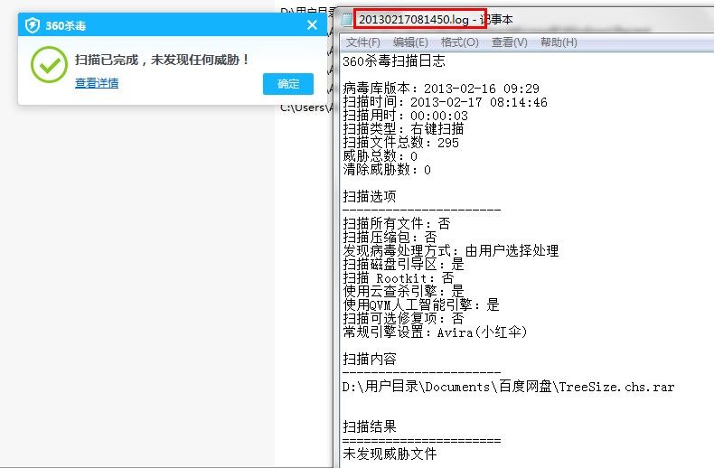Confirm with the 确定 button
Screen dimensions: 714x468
(x=288, y=84)
